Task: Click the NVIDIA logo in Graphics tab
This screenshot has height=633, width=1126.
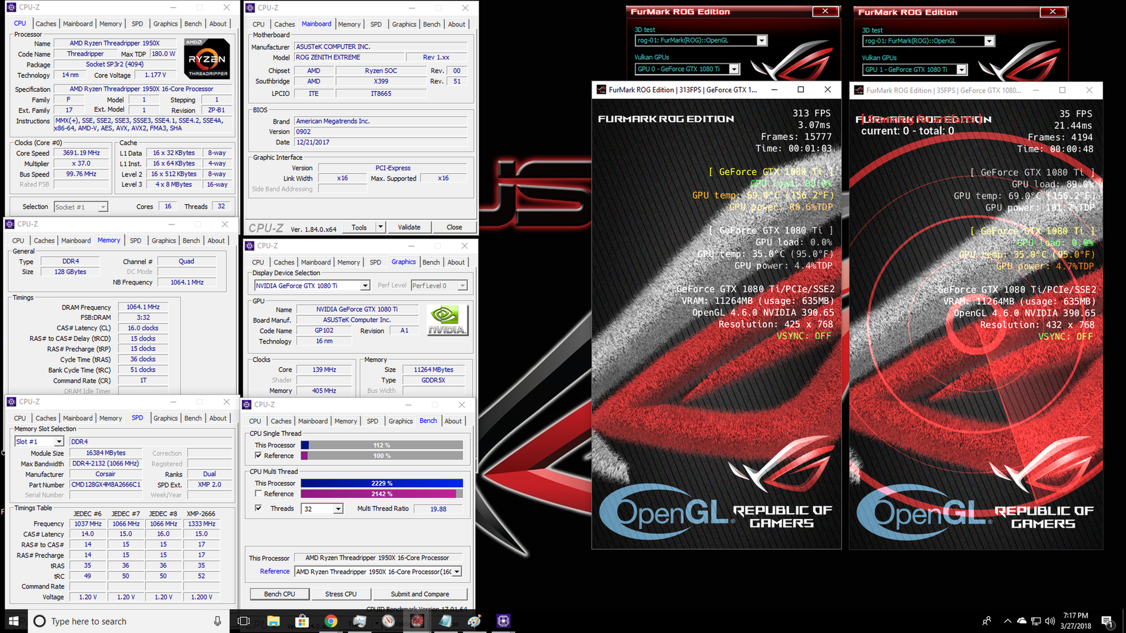Action: pos(447,320)
